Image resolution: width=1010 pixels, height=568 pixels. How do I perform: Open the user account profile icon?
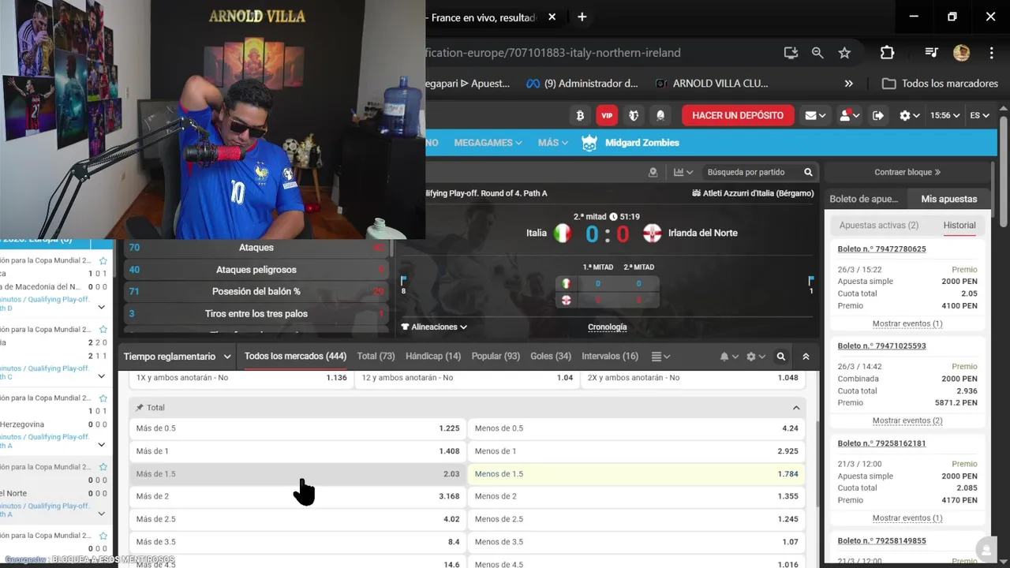849,115
